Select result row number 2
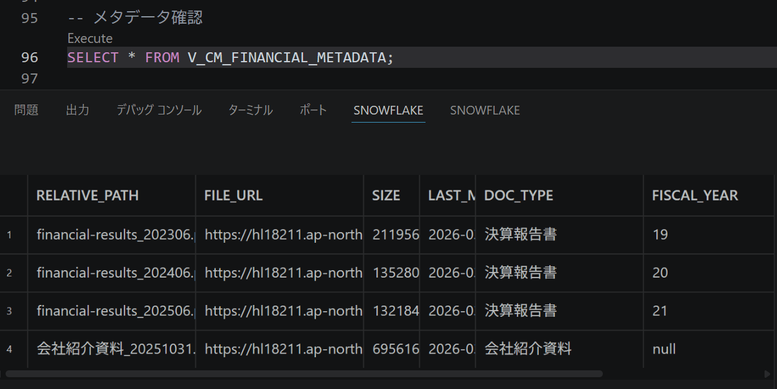Viewport: 777px width, 389px height. 9,273
